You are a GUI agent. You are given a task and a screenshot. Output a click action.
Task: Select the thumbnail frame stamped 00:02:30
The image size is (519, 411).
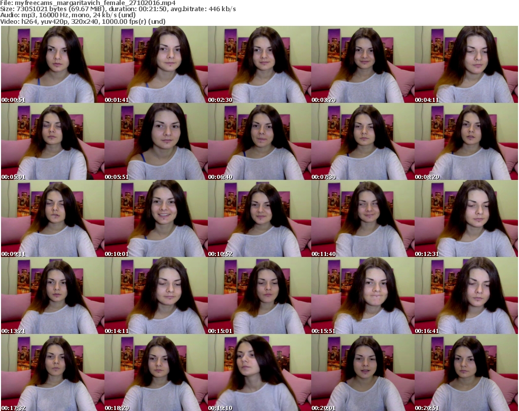pyautogui.click(x=259, y=64)
